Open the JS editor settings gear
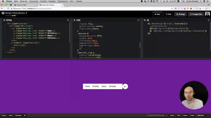The width and height of the screenshot is (211, 118). click(145, 20)
